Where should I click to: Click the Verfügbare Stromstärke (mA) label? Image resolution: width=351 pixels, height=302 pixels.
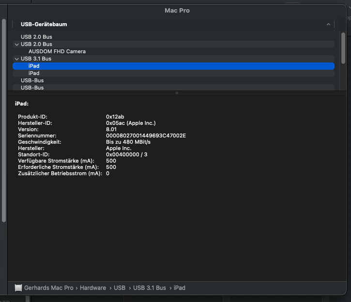56,161
